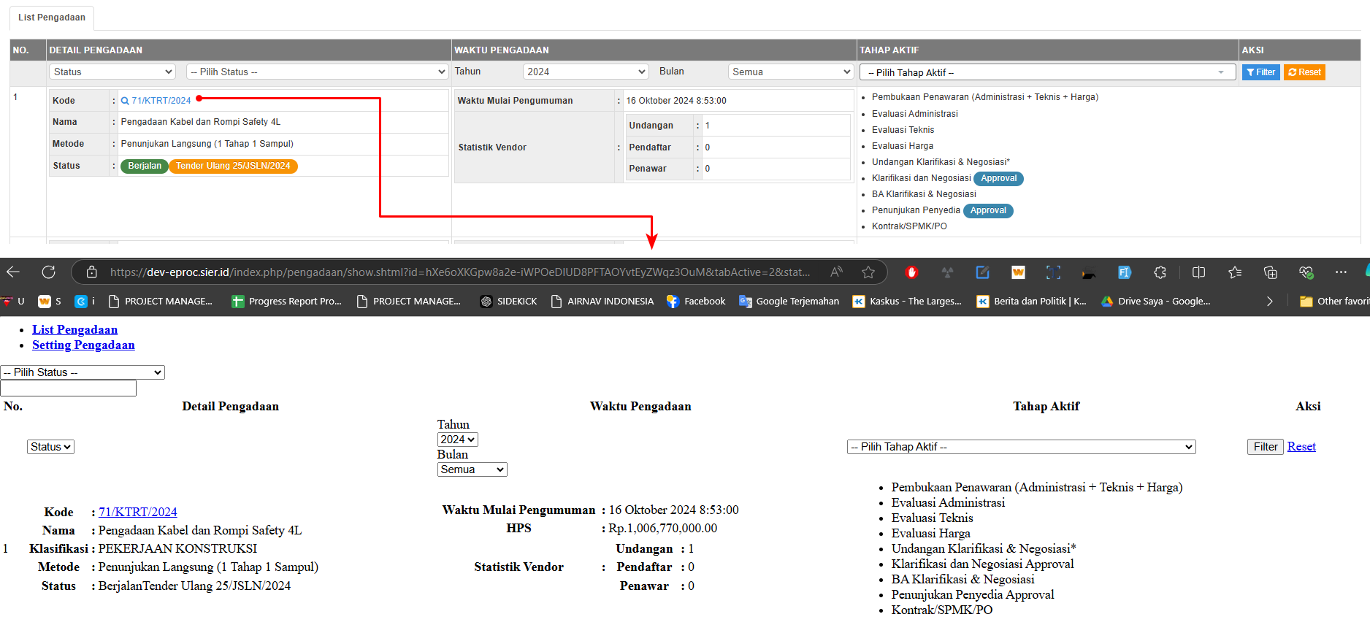Click the empty text field below Pilih Status
1370x625 pixels.
tap(69, 388)
